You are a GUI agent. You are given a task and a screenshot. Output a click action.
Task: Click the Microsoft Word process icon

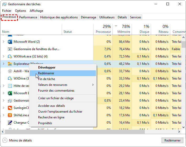10,42
